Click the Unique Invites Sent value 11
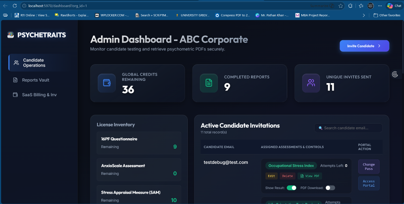404x204 pixels. (330, 87)
